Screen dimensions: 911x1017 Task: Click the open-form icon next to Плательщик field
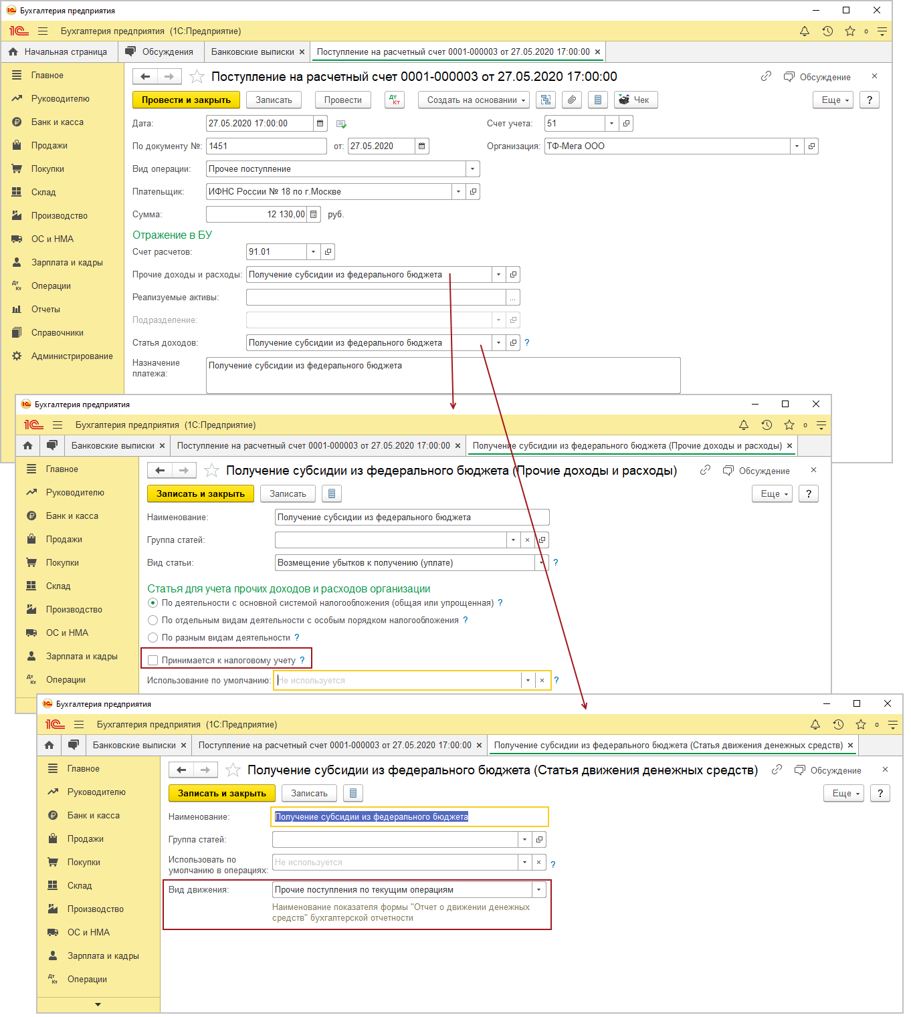473,192
